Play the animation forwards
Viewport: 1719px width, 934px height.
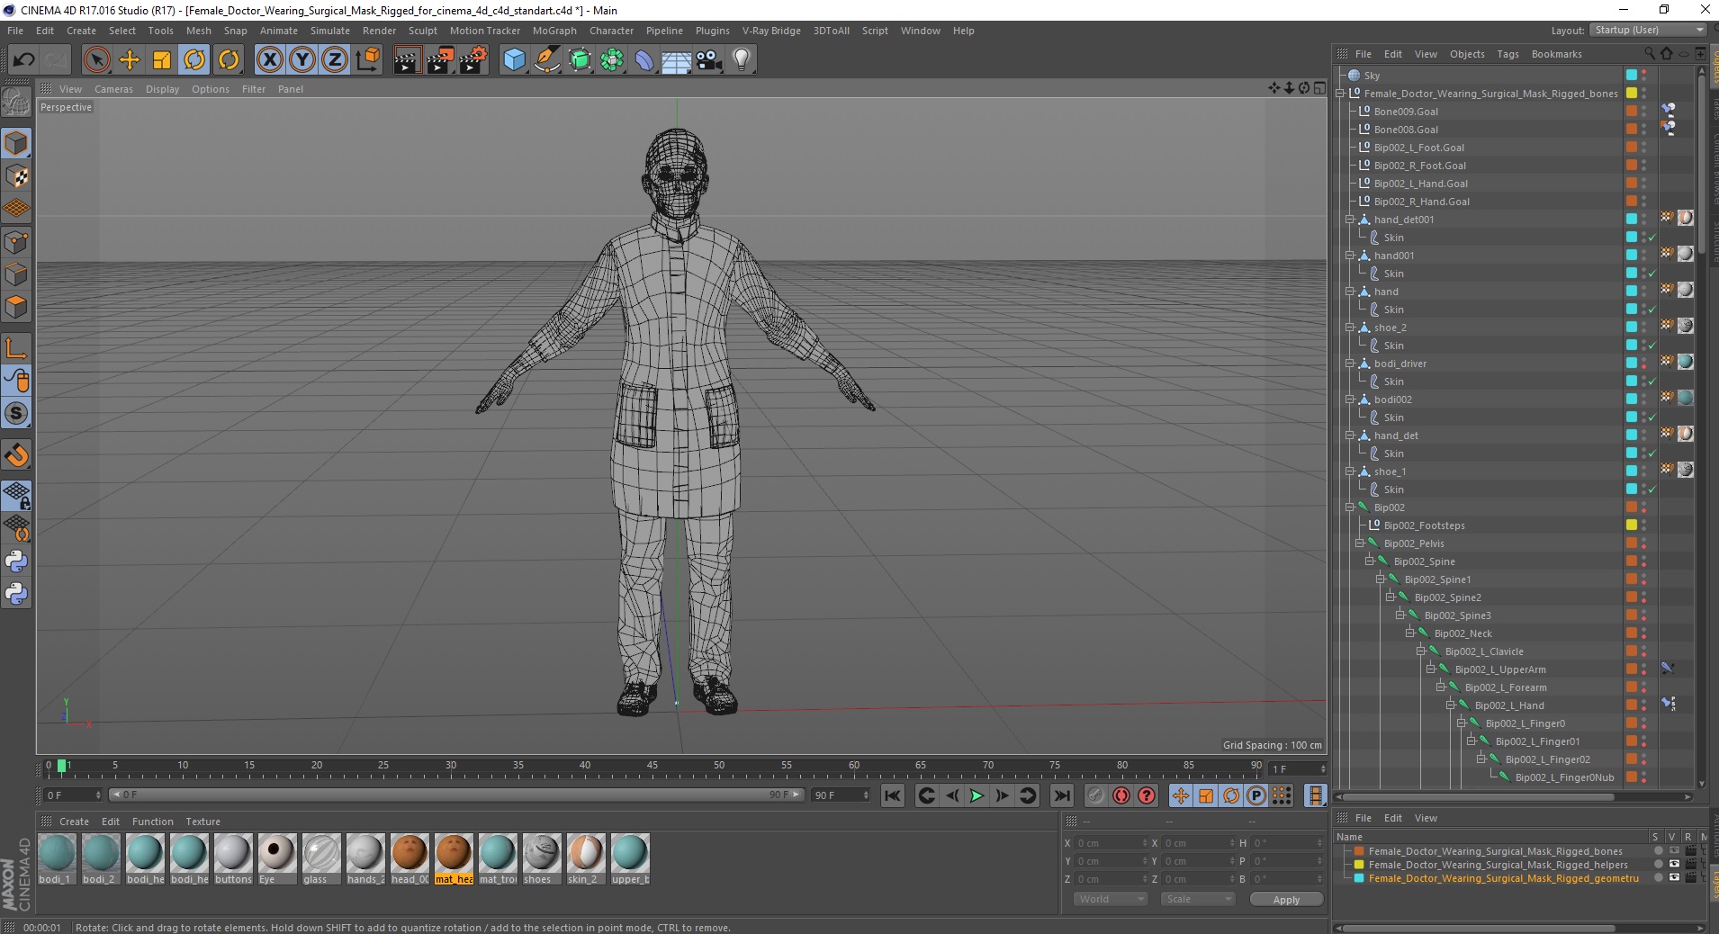click(x=976, y=795)
